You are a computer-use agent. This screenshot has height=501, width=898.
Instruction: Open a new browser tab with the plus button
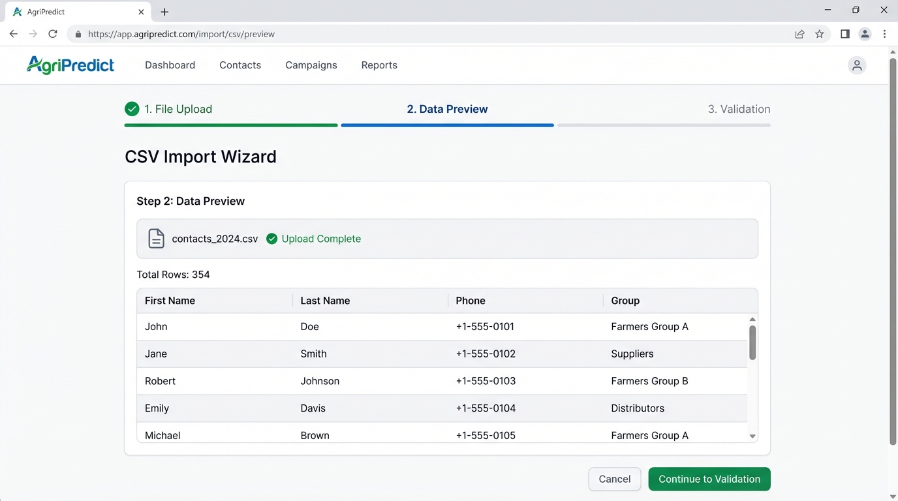click(x=164, y=11)
